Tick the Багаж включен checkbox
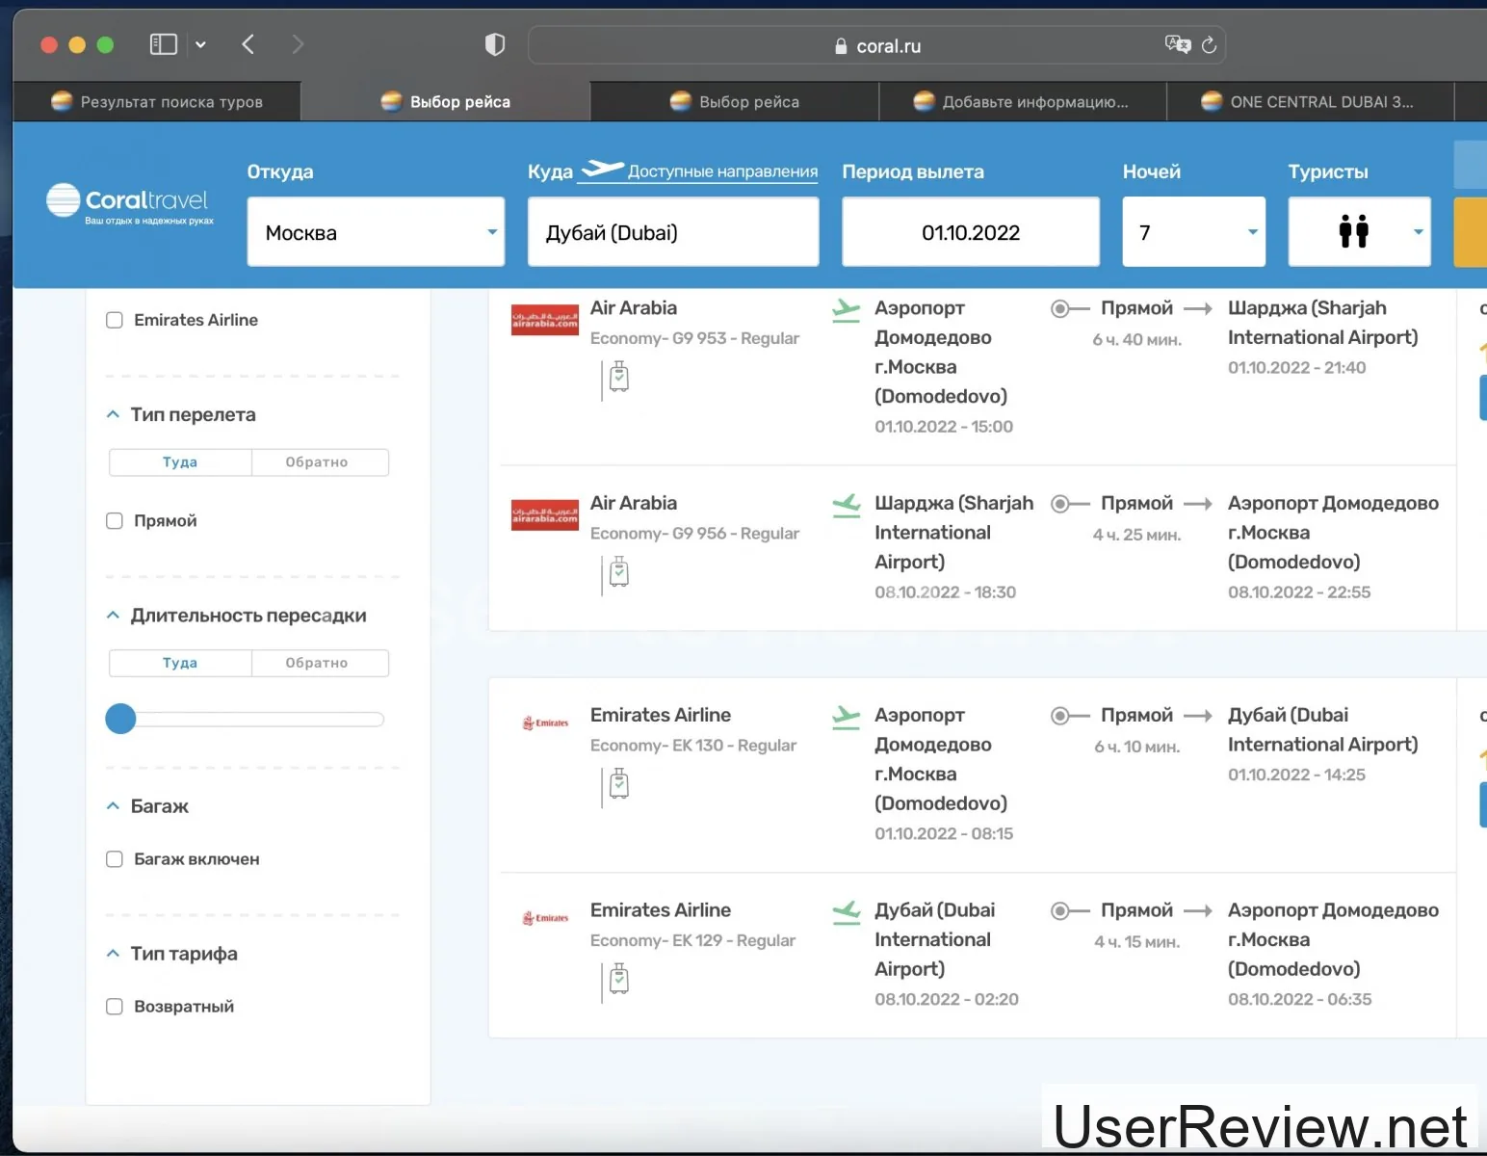1487x1156 pixels. coord(115,859)
